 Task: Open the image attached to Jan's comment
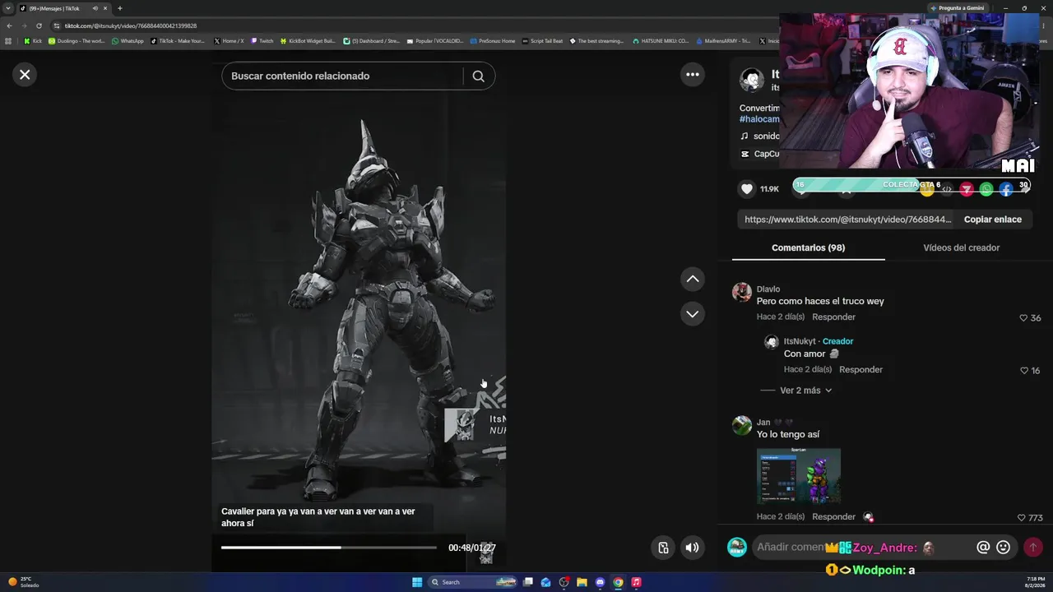pos(799,476)
